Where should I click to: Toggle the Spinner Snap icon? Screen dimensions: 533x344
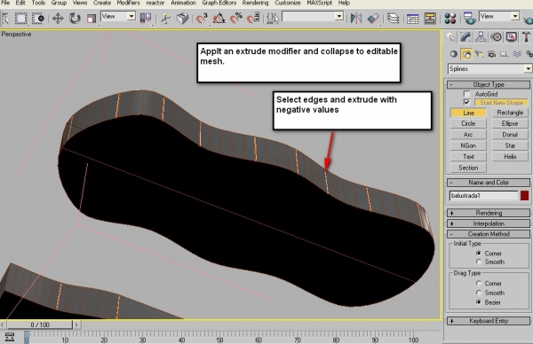(253, 18)
